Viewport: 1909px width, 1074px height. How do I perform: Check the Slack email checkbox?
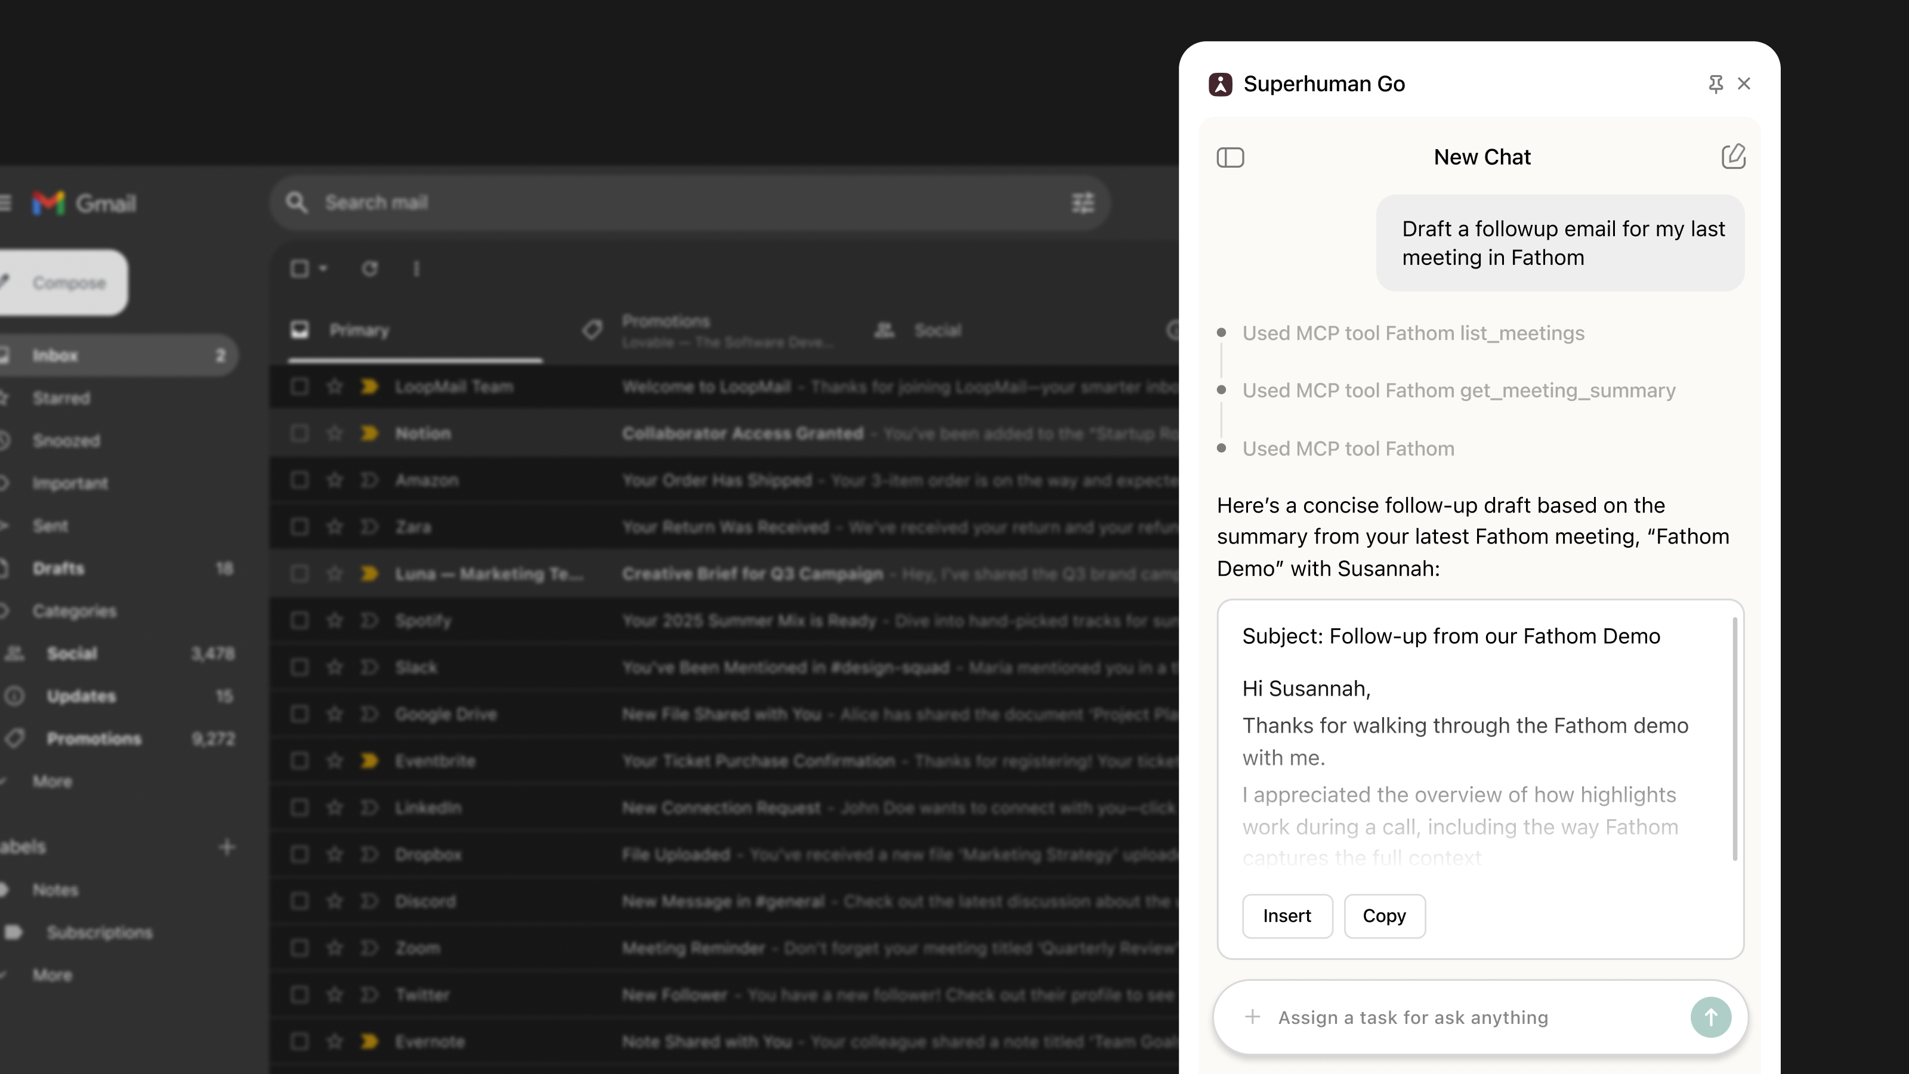[x=299, y=667]
